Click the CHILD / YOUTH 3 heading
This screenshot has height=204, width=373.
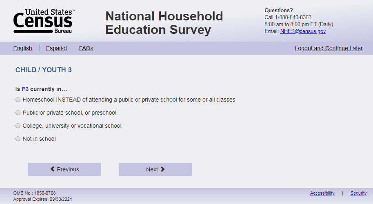[44, 70]
